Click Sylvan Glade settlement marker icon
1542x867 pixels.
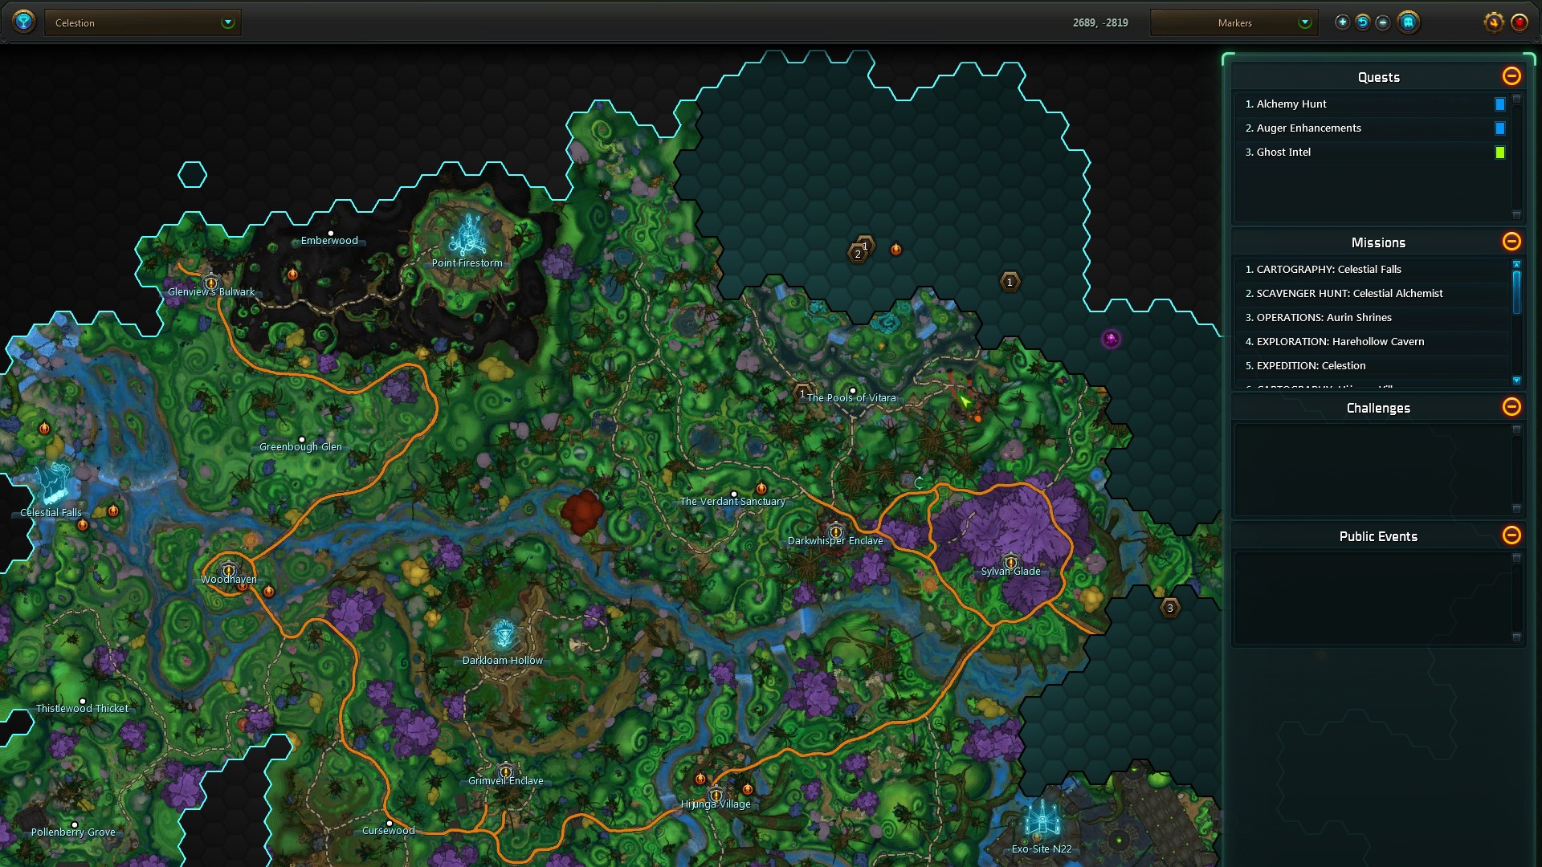tap(1011, 562)
